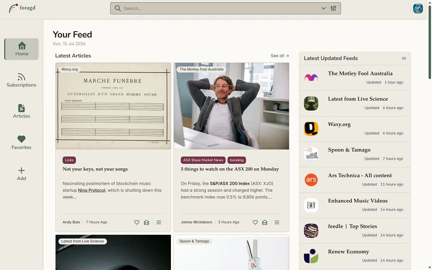Toggle favorite heart on ASX 200 article
Viewport: 432px width, 270px height.
pos(255,222)
